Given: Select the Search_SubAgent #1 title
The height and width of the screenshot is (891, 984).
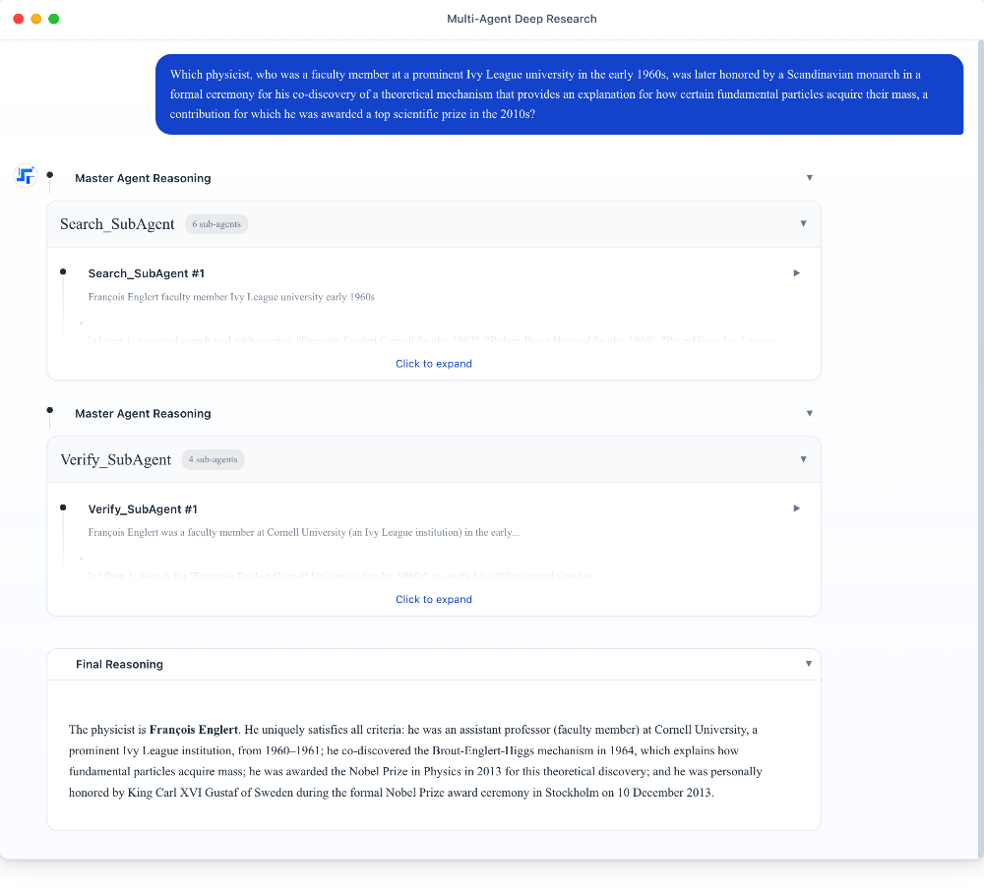Looking at the screenshot, I should click(x=146, y=273).
